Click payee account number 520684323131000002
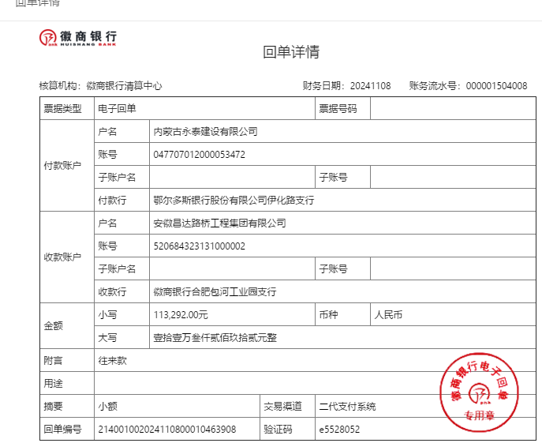The height and width of the screenshot is (443, 542). (199, 246)
